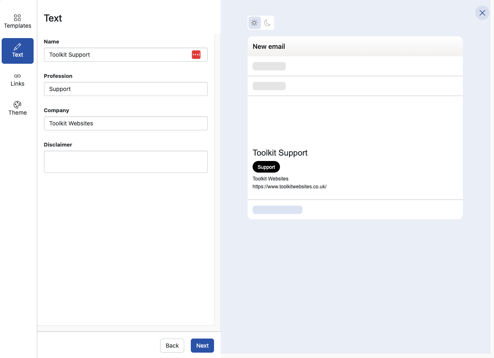Click the Toolkit Support name in preview
Screen dimensions: 494x358
pyautogui.click(x=280, y=153)
